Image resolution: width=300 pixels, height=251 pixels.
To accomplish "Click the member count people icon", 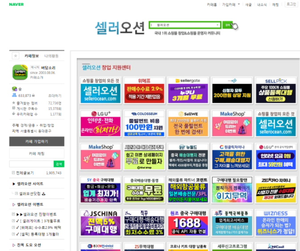I will [x=14, y=95].
